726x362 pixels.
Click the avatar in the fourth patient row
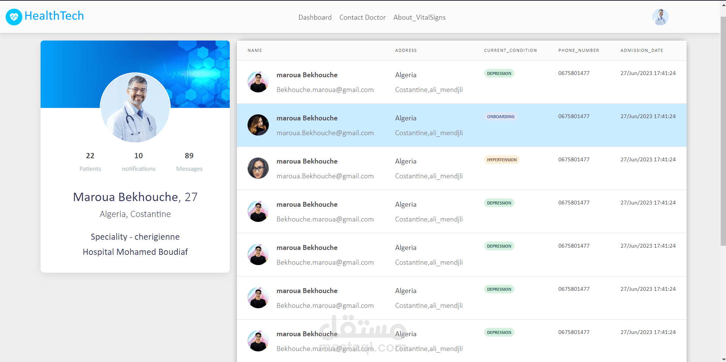tap(258, 211)
